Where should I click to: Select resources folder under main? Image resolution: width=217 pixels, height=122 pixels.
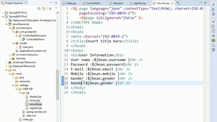click(25, 81)
